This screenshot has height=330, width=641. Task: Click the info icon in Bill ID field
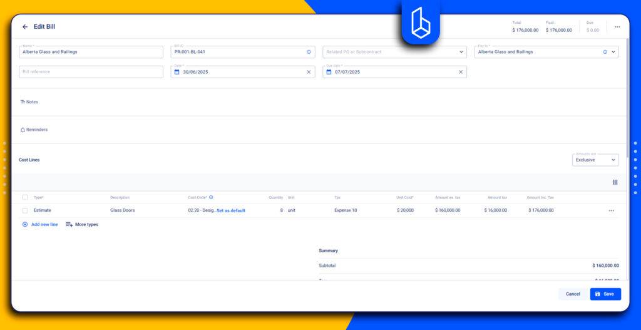(x=309, y=52)
